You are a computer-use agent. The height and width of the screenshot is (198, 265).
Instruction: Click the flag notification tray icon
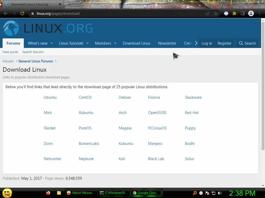[207, 193]
